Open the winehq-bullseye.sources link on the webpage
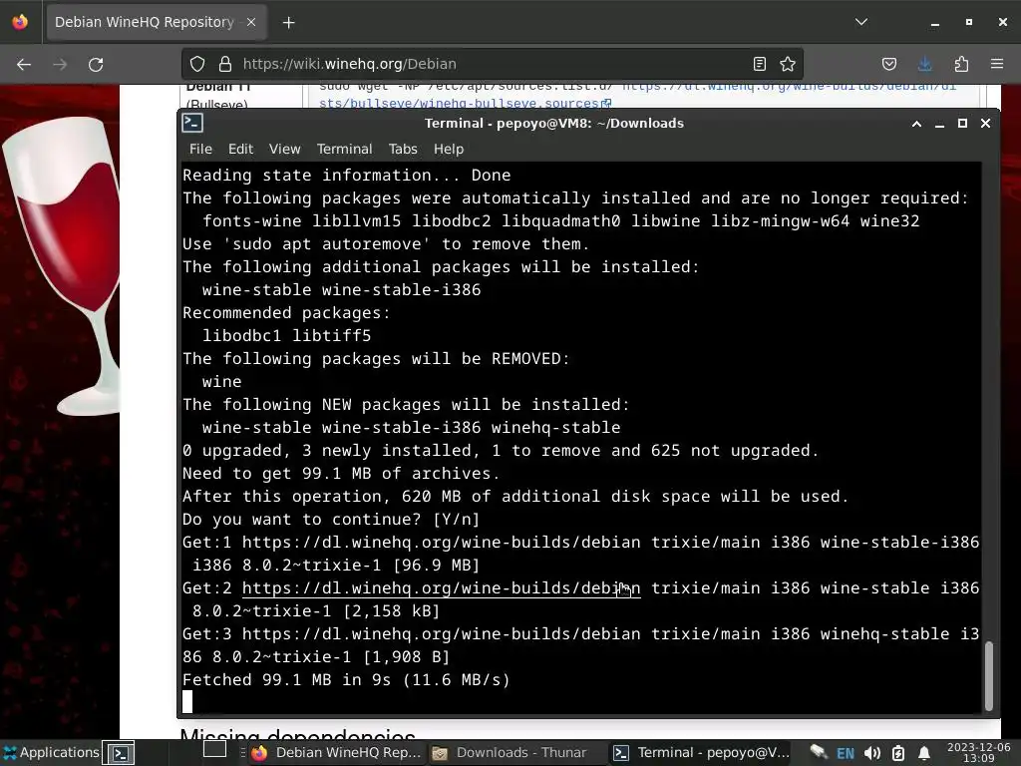This screenshot has height=766, width=1021. (465, 104)
